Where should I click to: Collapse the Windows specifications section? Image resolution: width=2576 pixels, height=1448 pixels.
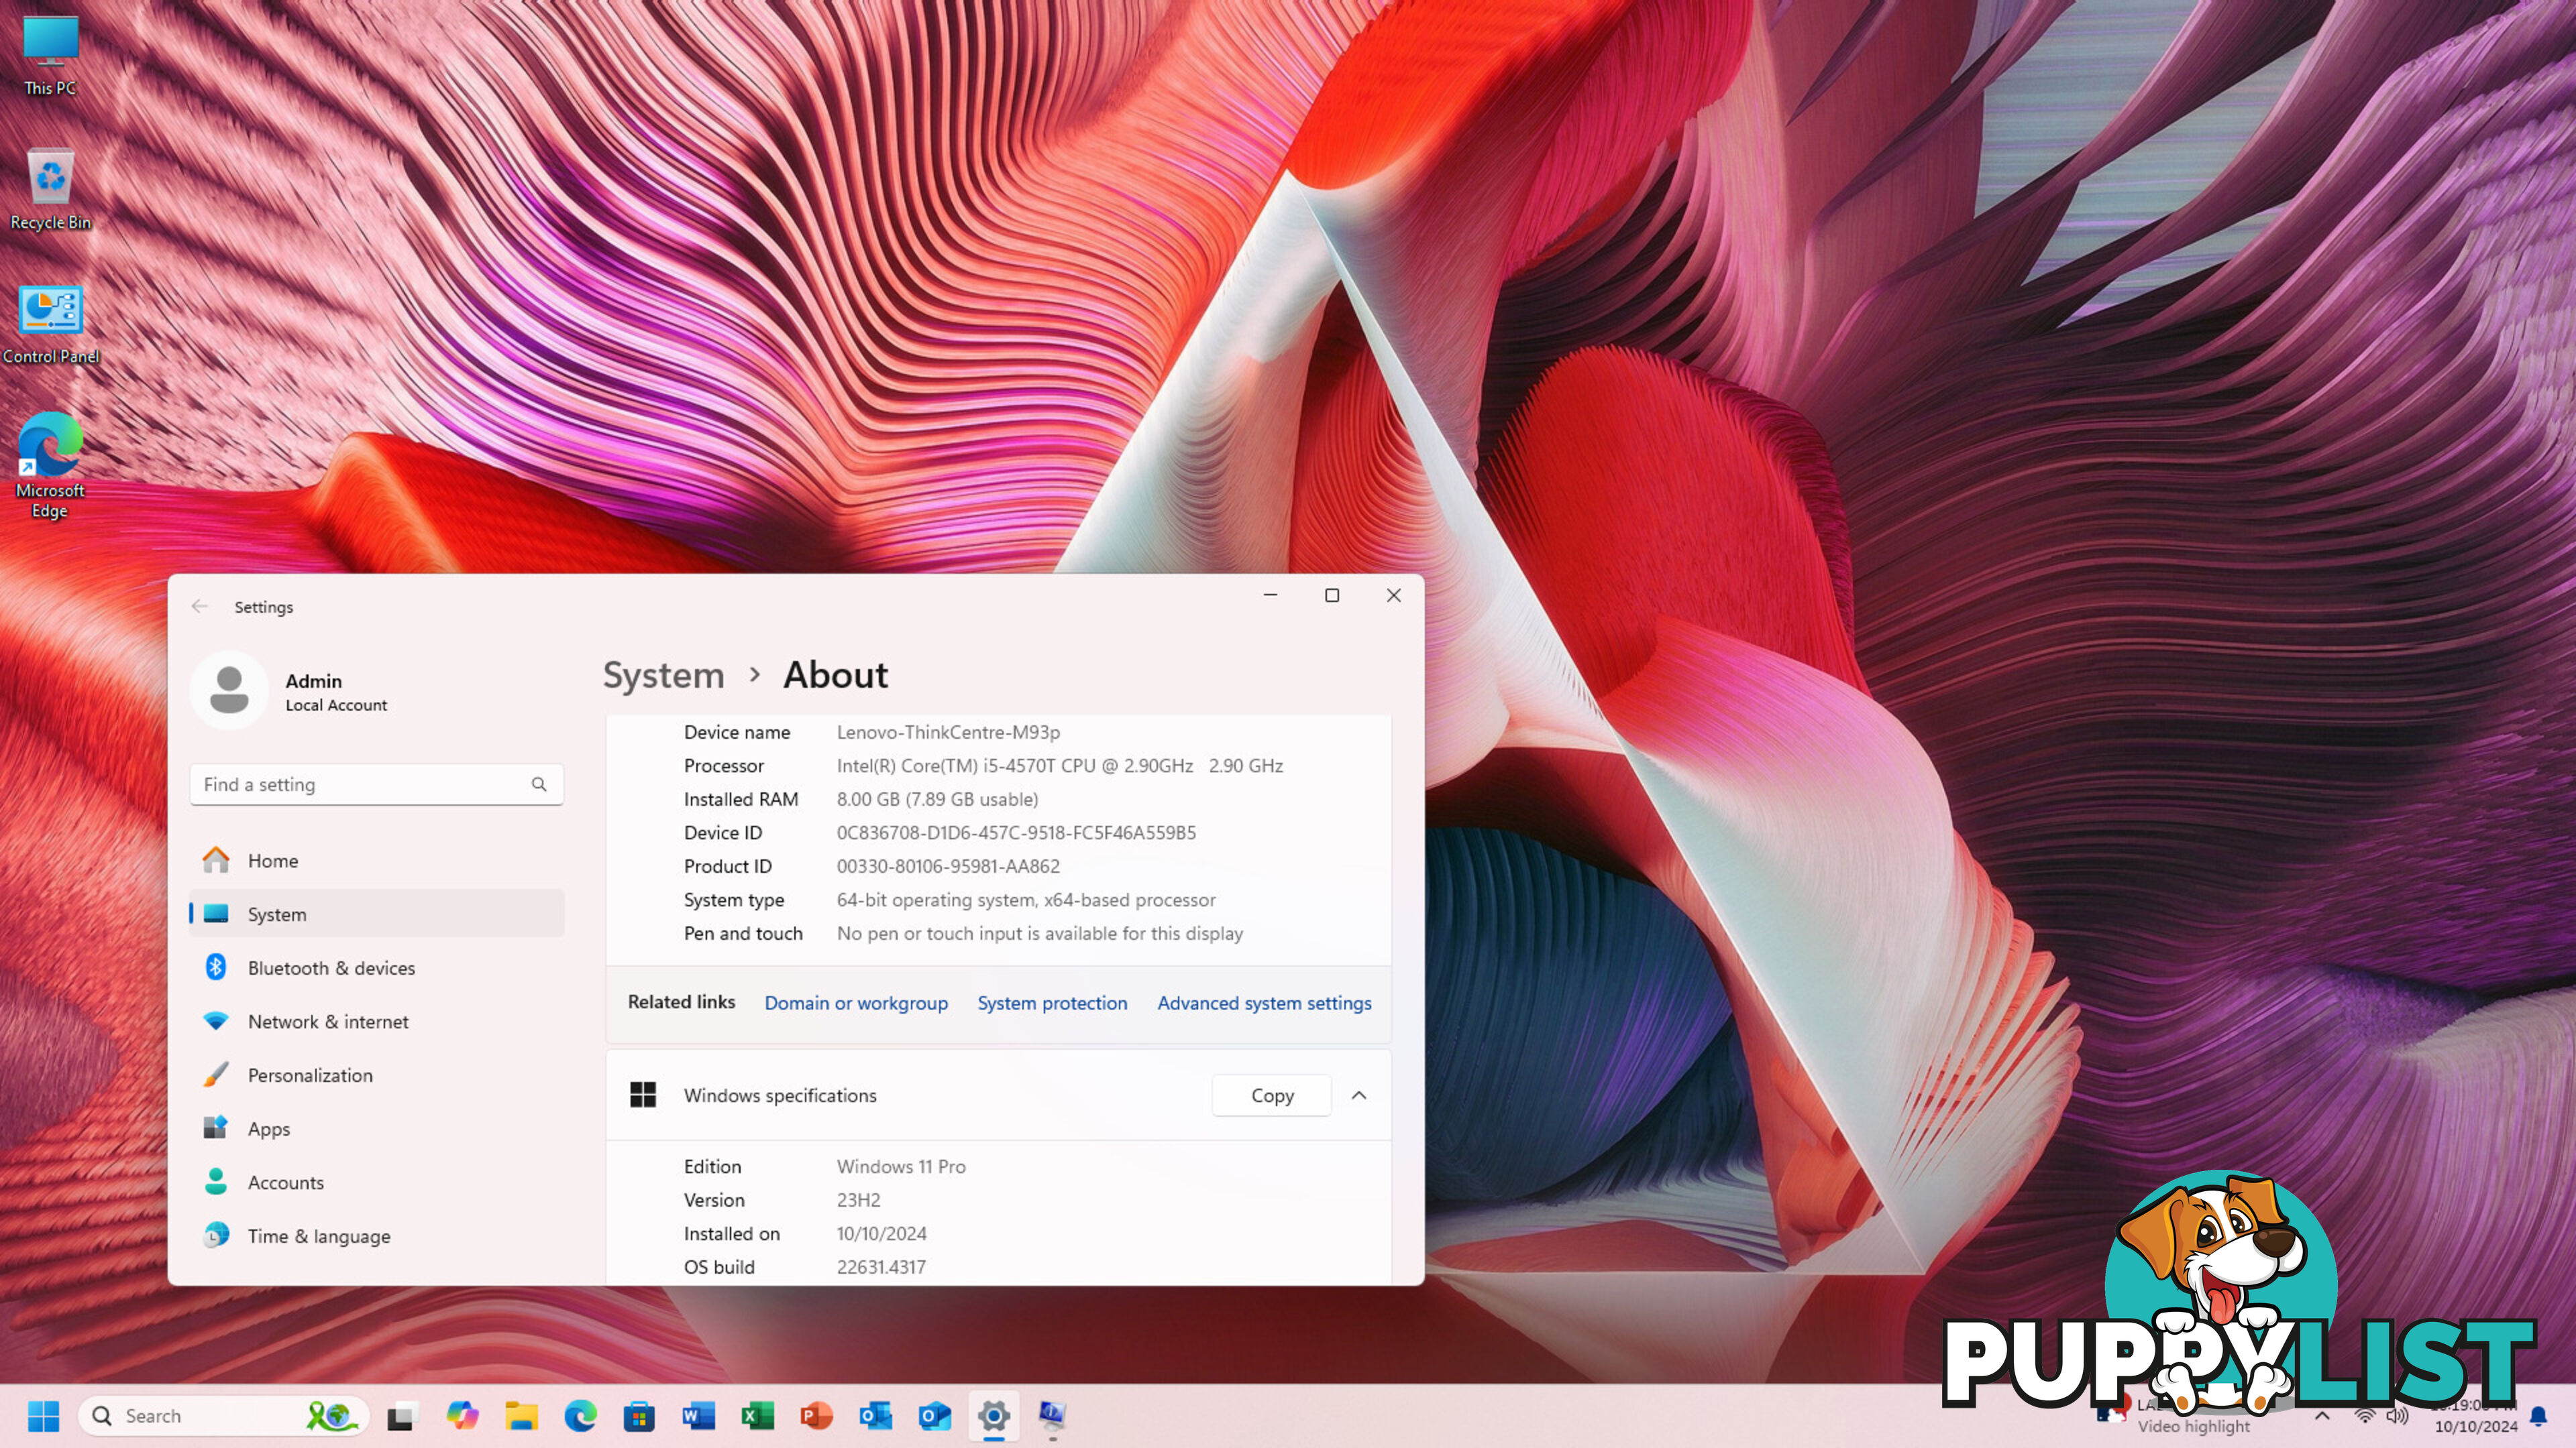point(1359,1096)
